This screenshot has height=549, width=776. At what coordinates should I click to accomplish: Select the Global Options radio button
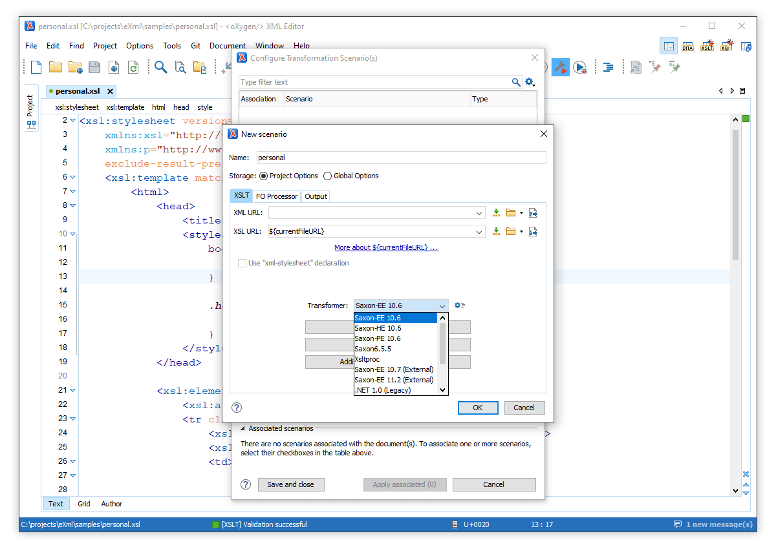point(327,176)
